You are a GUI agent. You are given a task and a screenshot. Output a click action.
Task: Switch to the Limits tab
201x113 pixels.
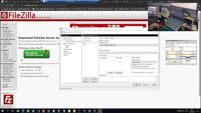111,38
